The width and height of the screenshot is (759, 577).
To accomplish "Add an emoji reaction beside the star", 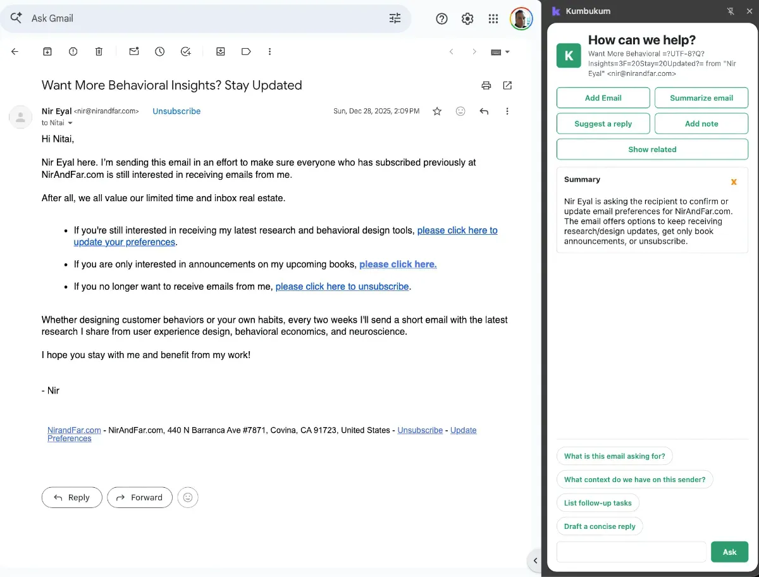I will pos(460,111).
